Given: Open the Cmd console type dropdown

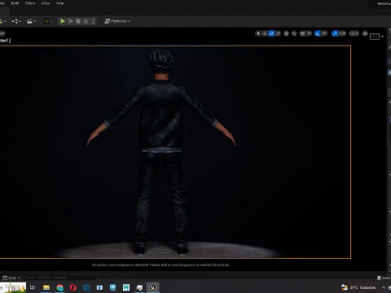Looking at the screenshot, I should point(11,278).
